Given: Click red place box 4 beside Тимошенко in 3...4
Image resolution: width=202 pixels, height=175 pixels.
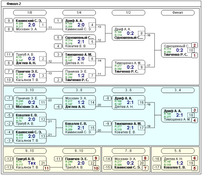Looking at the screenshot, I should (x=195, y=120).
